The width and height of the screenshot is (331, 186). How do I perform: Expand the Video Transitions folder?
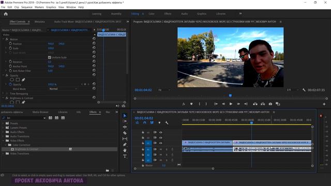pyautogui.click(x=3, y=153)
